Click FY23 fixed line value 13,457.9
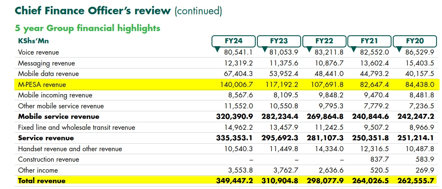The image size is (442, 189). [284, 128]
